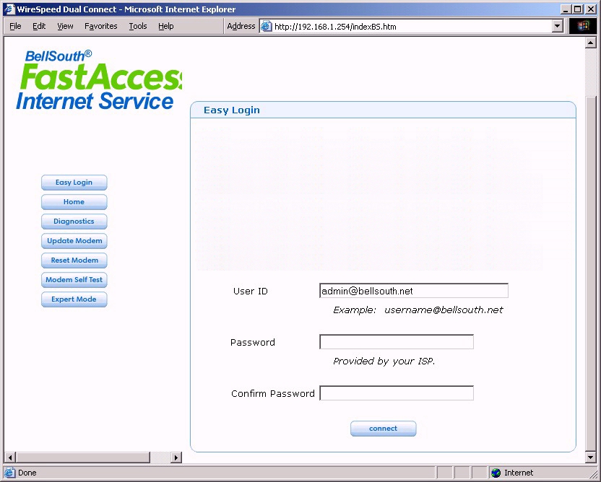This screenshot has height=482, width=601.
Task: Choose the Reset Modem button
Action: click(x=74, y=260)
